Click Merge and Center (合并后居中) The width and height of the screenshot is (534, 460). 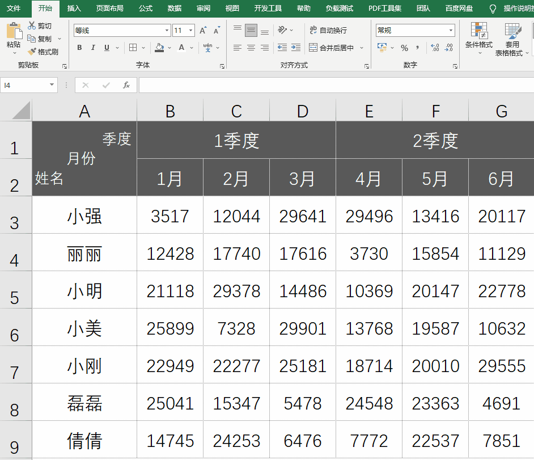pyautogui.click(x=332, y=48)
